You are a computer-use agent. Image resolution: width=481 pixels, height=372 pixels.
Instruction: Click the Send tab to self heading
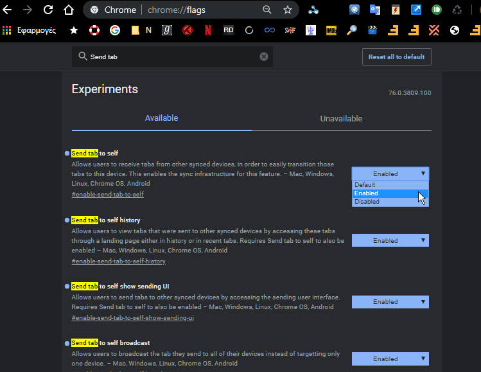pos(95,153)
